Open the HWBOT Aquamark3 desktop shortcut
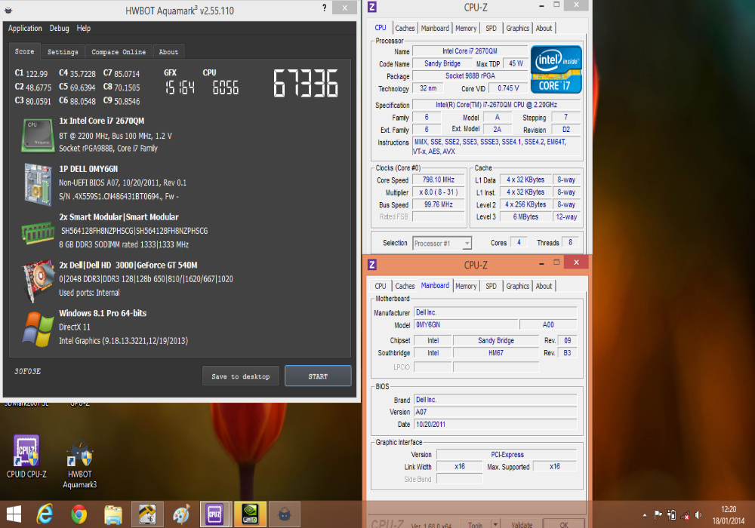 point(80,465)
